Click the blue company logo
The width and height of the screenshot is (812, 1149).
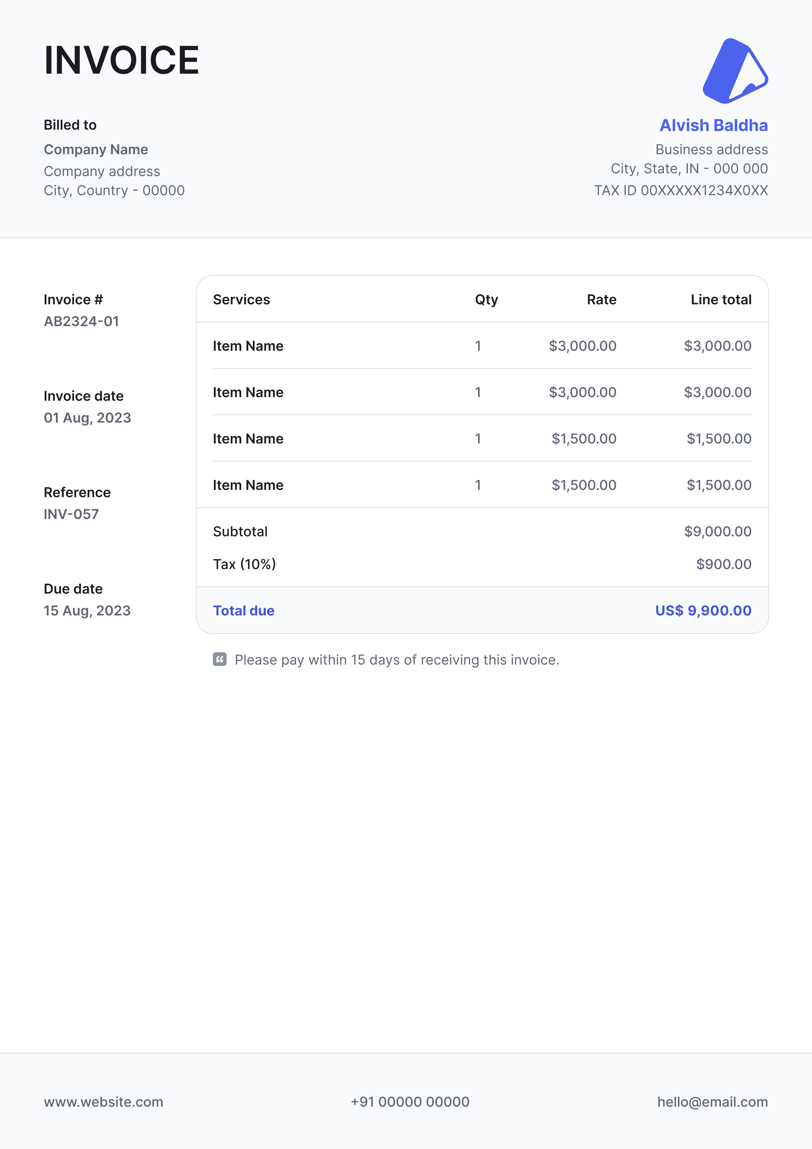734,71
